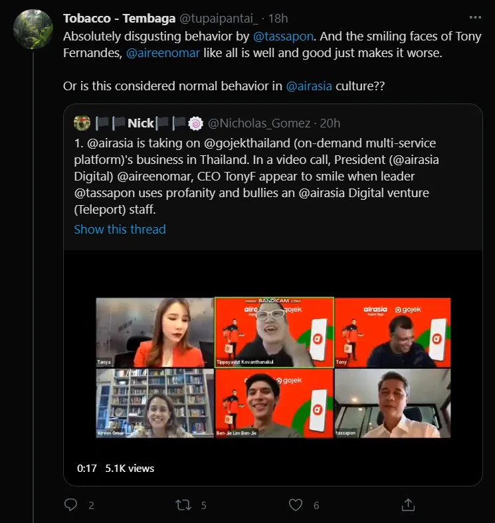The image size is (495, 523).
Task: Visit the @airasia mention link
Action: [310, 87]
